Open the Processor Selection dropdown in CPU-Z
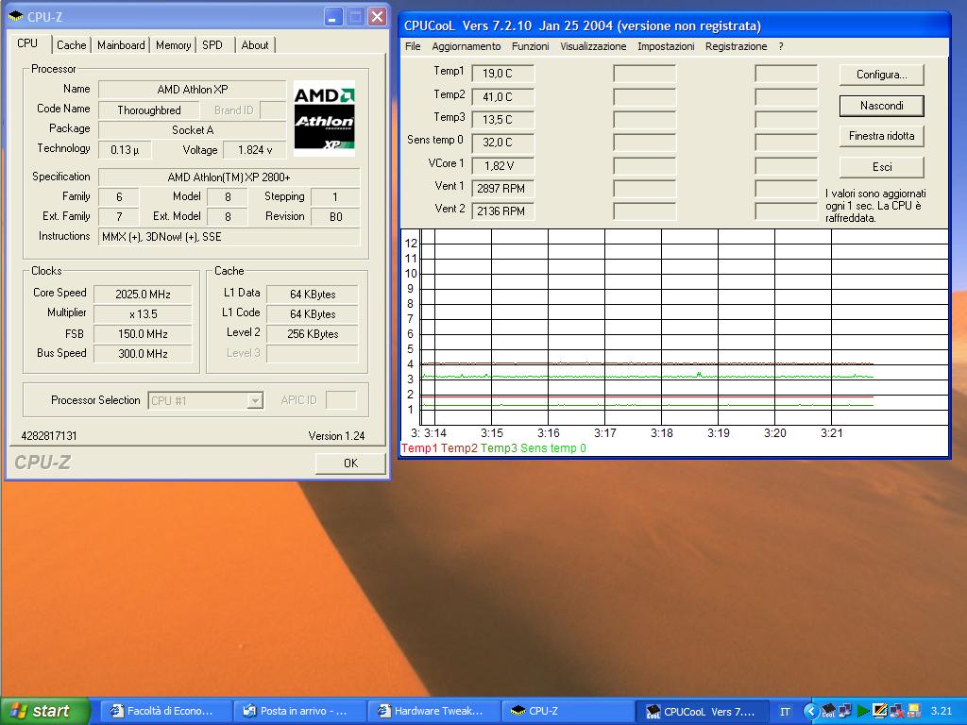The width and height of the screenshot is (967, 725). tap(255, 400)
